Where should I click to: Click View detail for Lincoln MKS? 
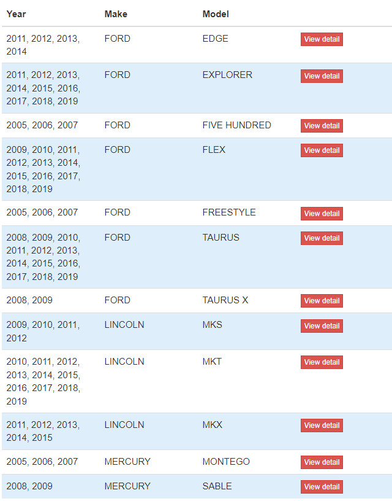tap(322, 326)
